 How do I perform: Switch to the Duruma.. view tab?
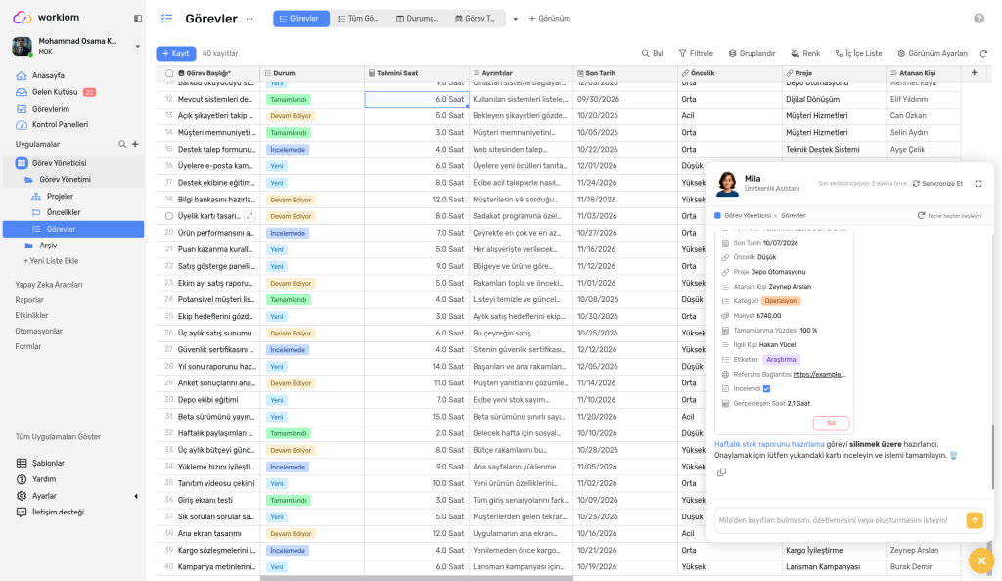(417, 19)
